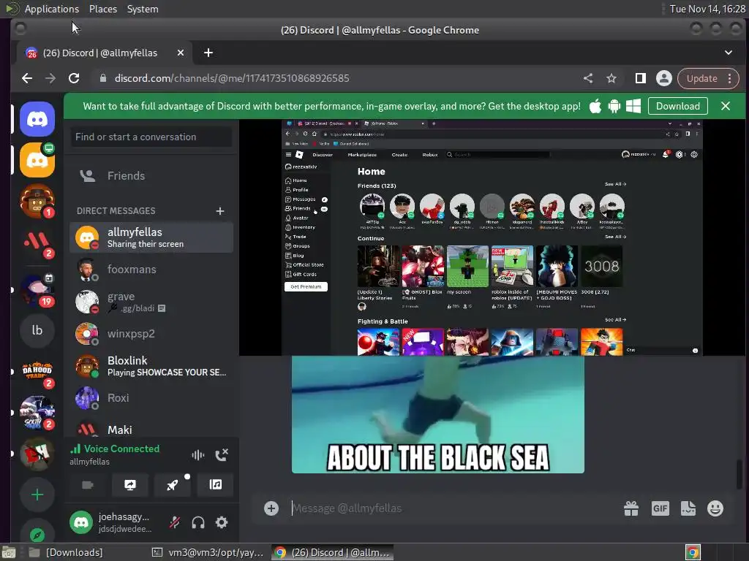749x561 pixels.
Task: Open Bloxlink direct message
Action: pyautogui.click(x=151, y=366)
